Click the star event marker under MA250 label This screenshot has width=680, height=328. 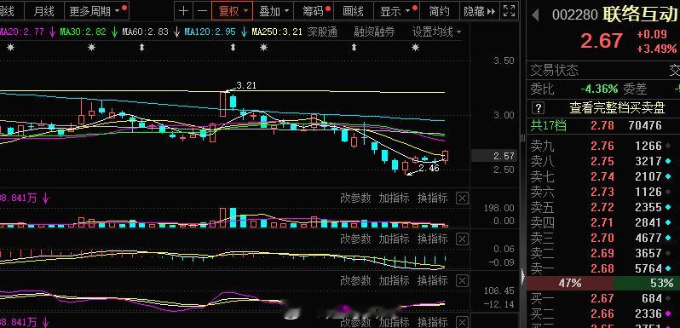tap(263, 48)
